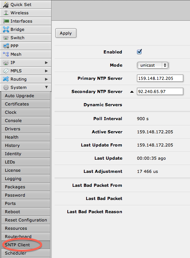Open the Reset Configuration item
Screen dimensions: 190x258
coord(26,220)
